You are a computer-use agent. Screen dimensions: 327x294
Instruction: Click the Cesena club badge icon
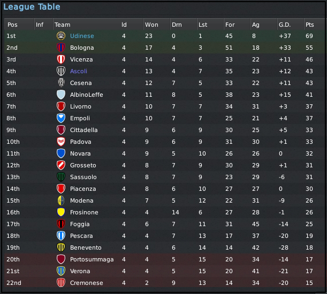[x=60, y=83]
